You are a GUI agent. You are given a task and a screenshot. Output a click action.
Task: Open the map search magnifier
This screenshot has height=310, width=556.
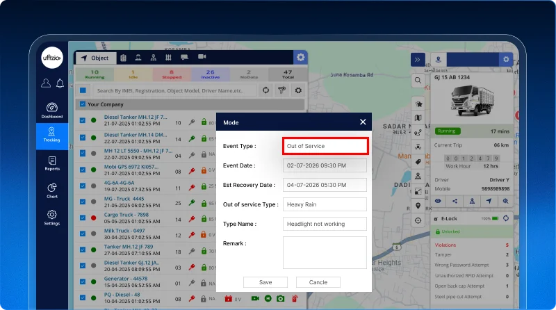click(x=418, y=81)
